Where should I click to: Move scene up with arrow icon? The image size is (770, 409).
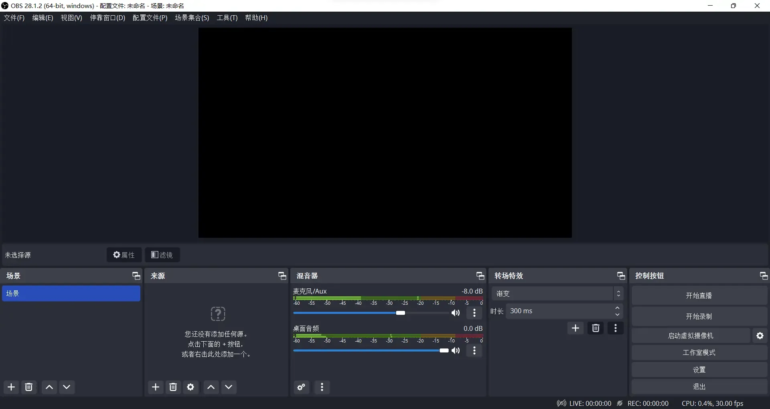pos(49,387)
